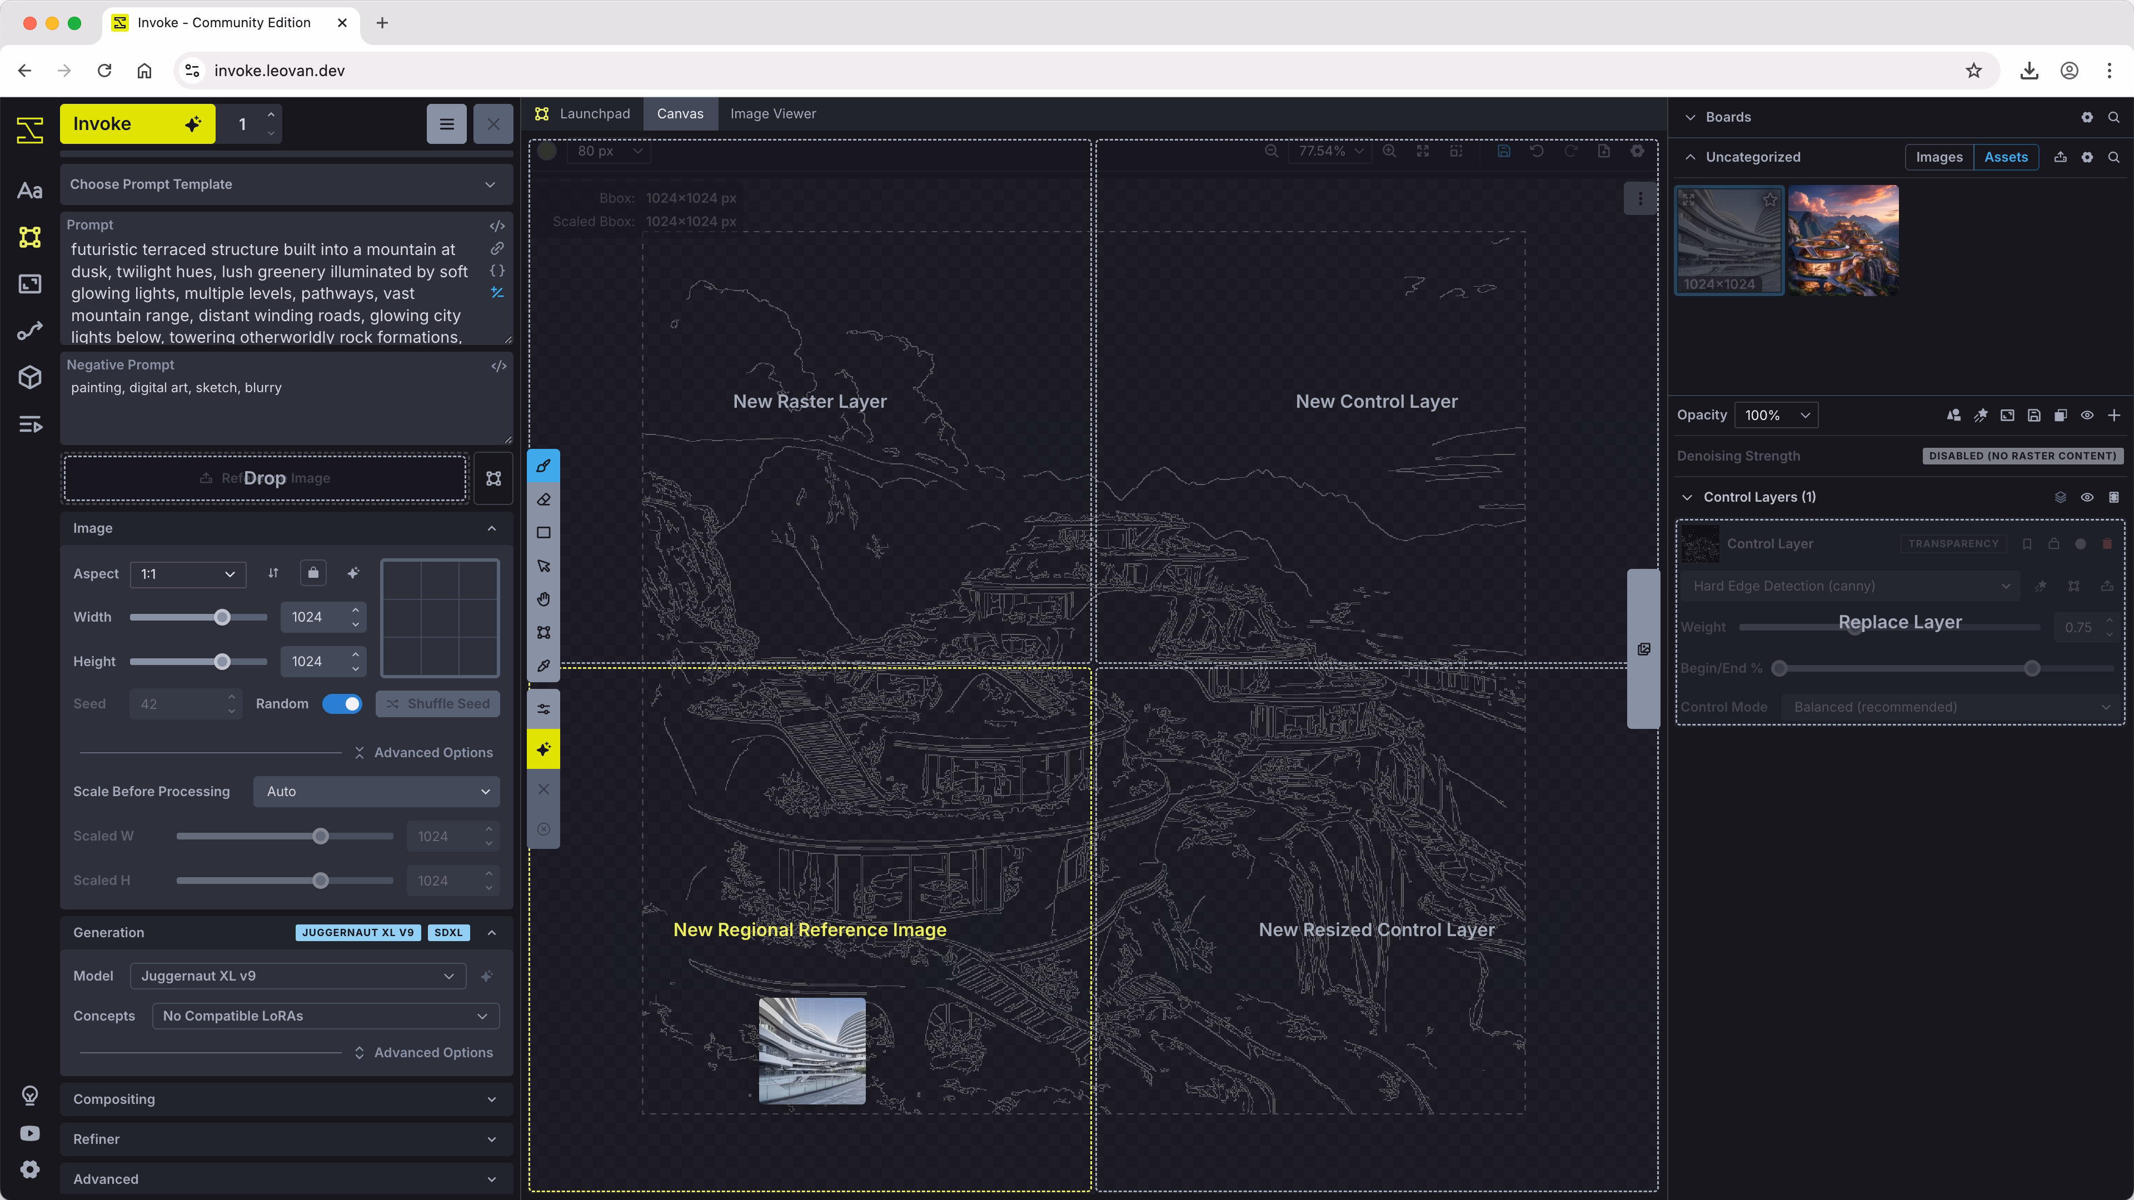
Task: Toggle visibility of Control Layers group
Action: tap(2087, 497)
